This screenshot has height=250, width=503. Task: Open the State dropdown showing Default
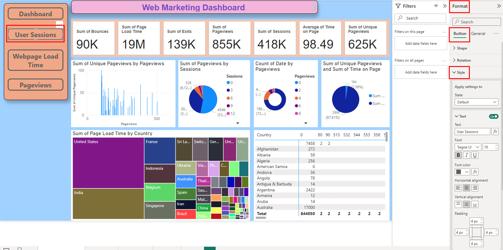[476, 102]
